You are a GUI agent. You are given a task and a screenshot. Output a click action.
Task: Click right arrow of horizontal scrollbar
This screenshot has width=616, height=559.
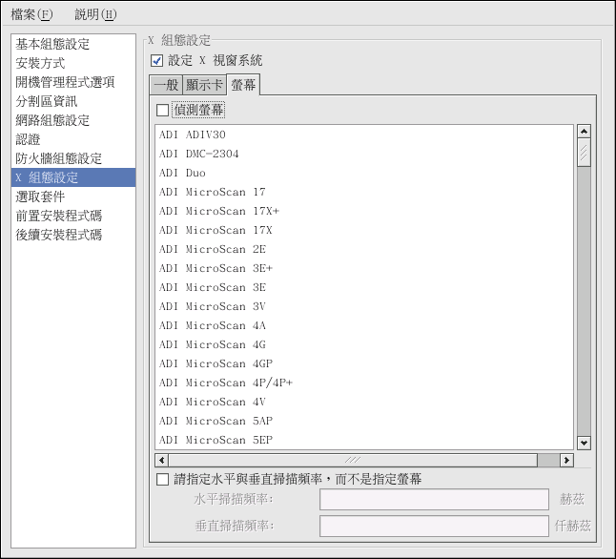(566, 460)
